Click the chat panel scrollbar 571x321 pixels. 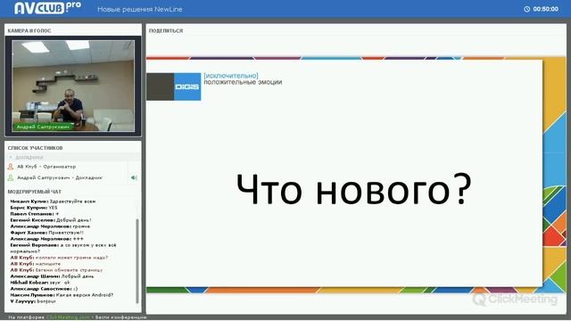(137, 260)
